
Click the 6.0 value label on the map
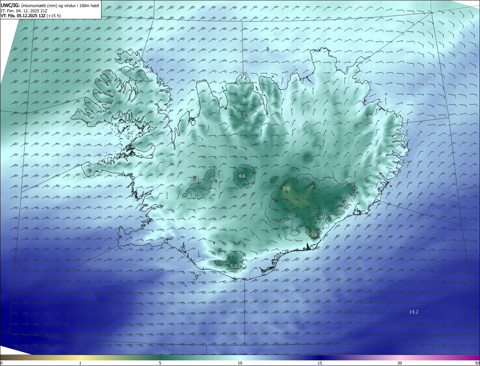click(x=368, y=117)
